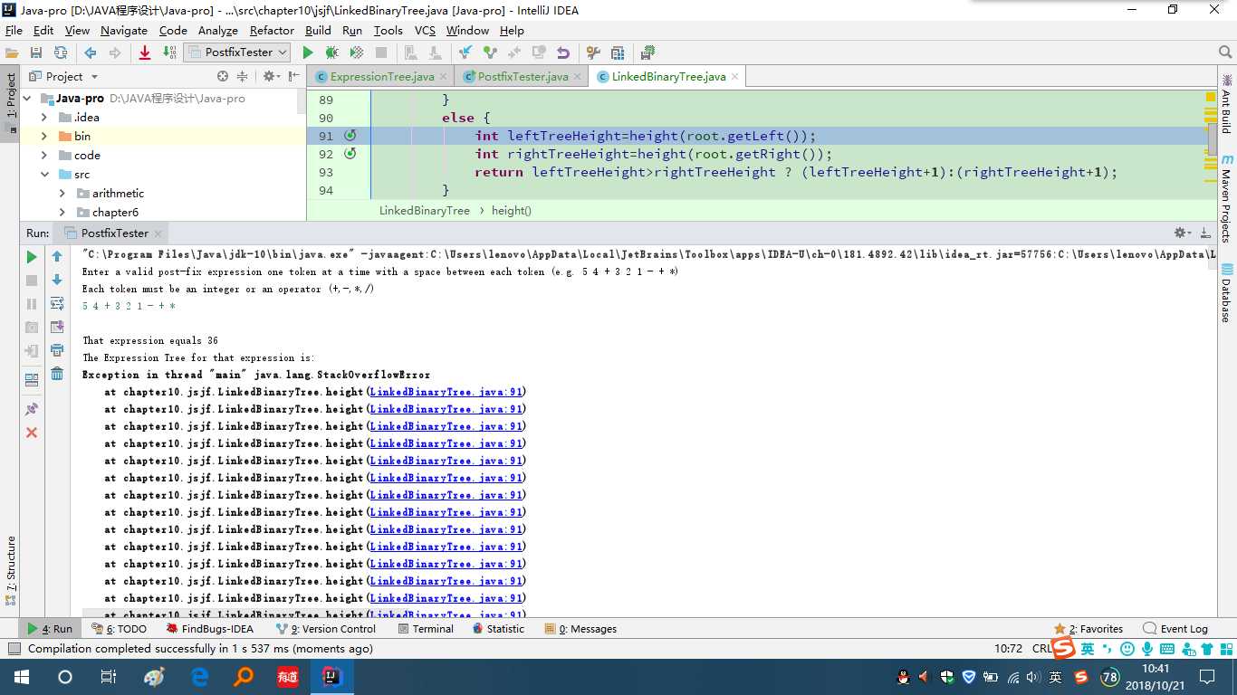
Task: Click the Back navigation arrow
Action: [x=91, y=52]
